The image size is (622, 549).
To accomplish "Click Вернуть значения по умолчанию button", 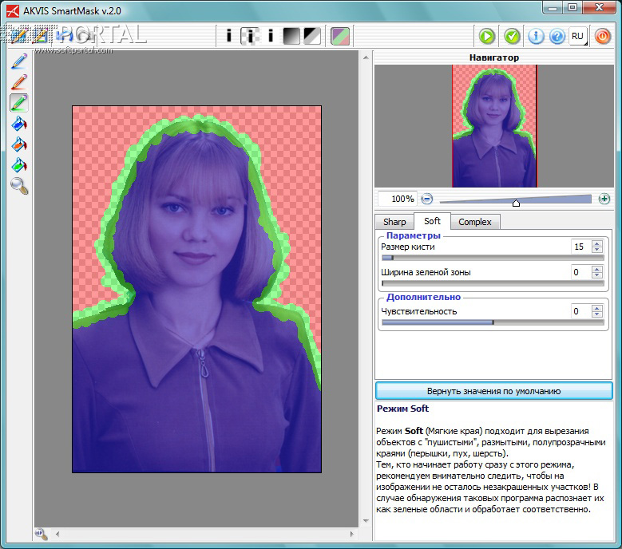I will (493, 391).
